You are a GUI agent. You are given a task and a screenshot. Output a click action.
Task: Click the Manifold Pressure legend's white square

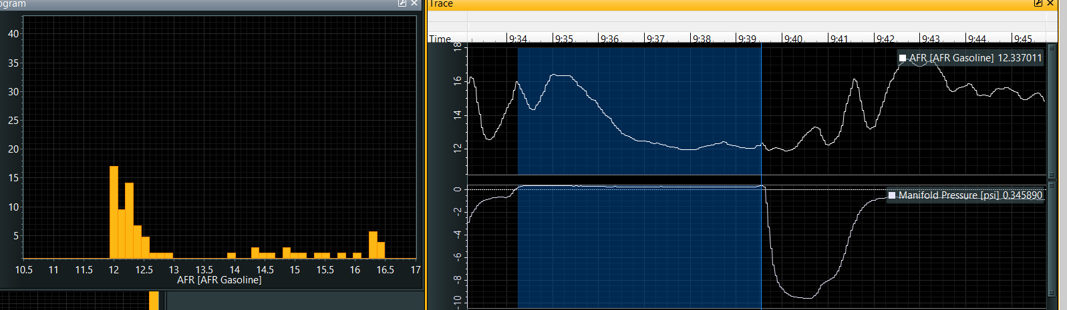(x=892, y=195)
